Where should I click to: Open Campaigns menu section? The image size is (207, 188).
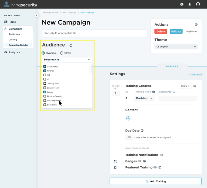(15, 29)
